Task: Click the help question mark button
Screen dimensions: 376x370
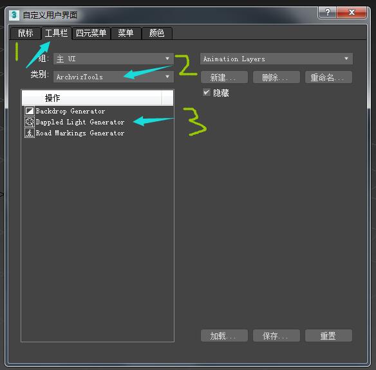Action: click(327, 12)
